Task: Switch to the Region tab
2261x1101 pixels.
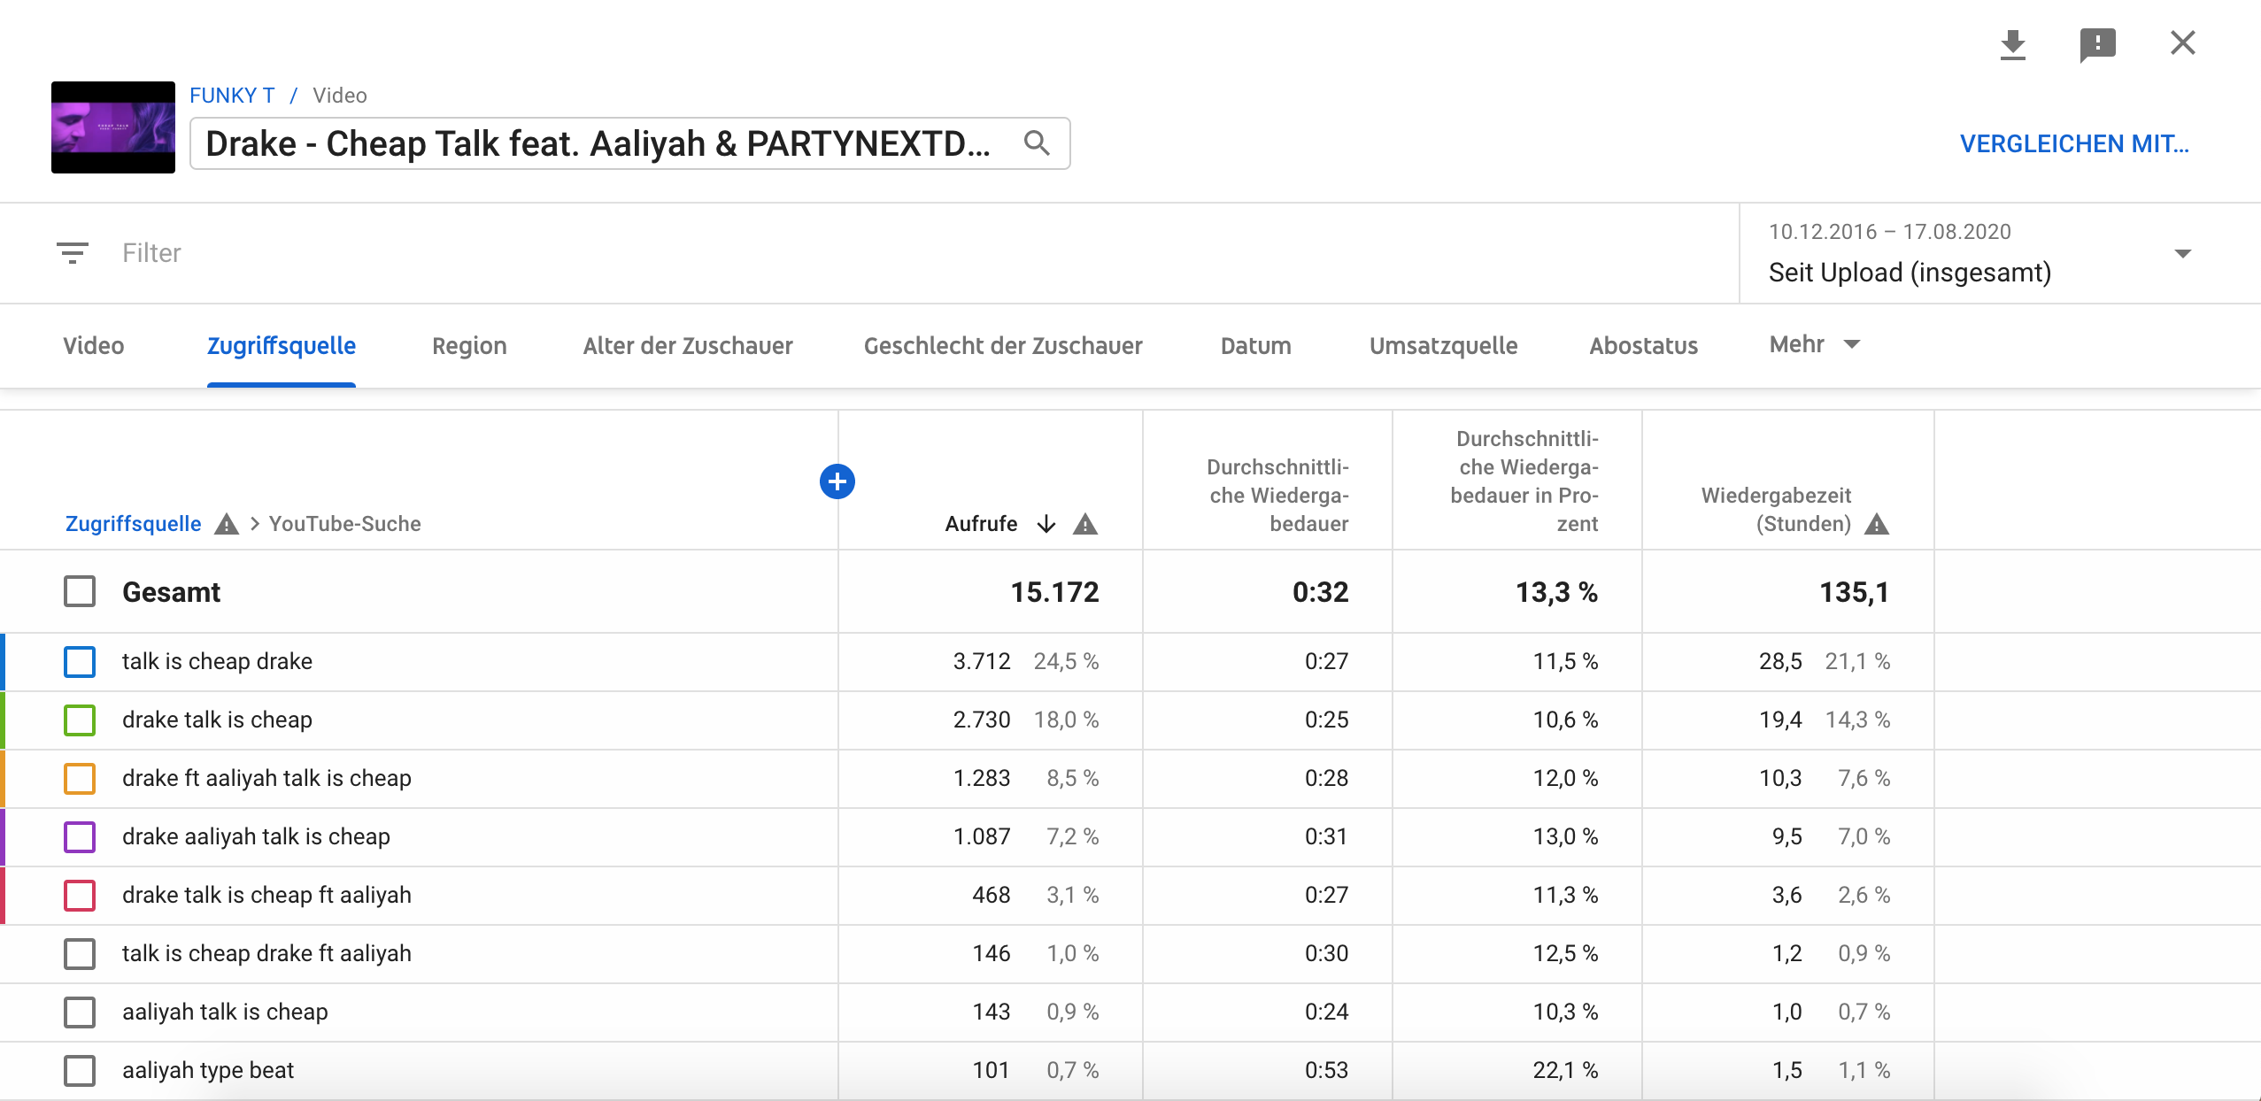Action: pyautogui.click(x=469, y=345)
